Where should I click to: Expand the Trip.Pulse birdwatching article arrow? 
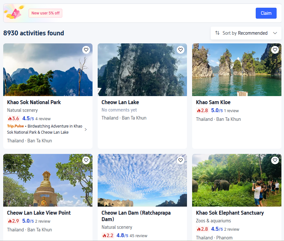(85, 129)
